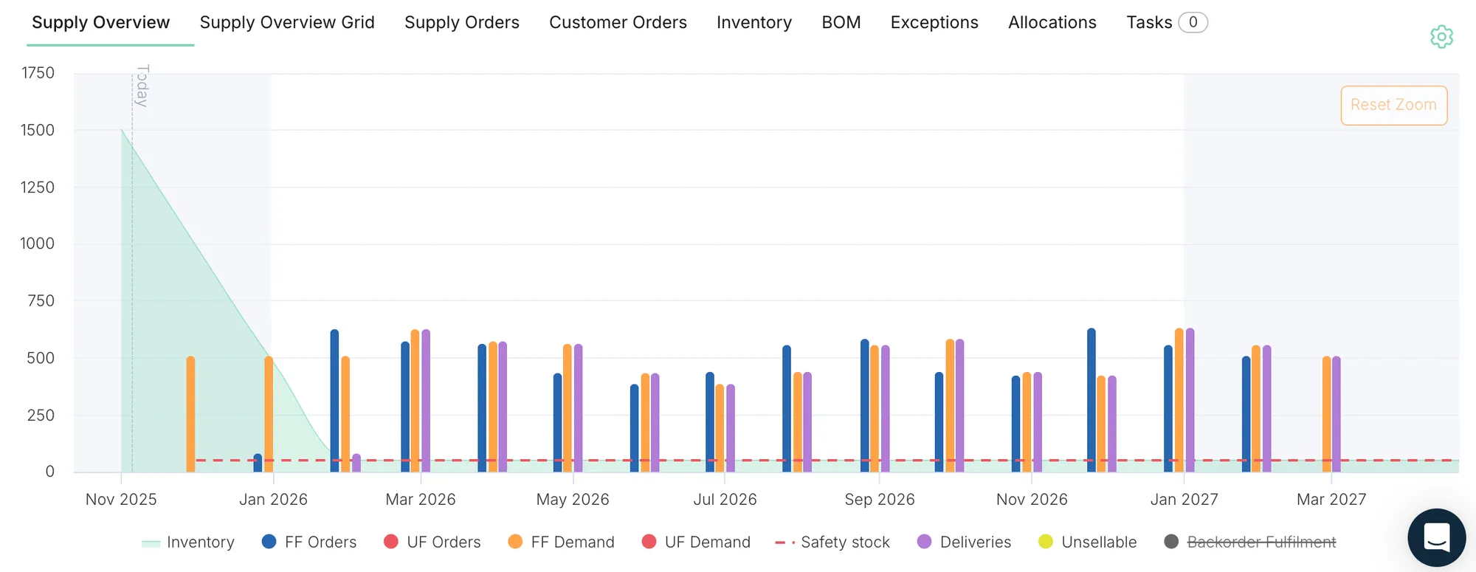Toggle the Unsellable legend series

coord(1087,542)
